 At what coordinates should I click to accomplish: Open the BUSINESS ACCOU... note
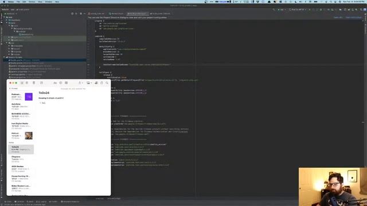pos(21,116)
